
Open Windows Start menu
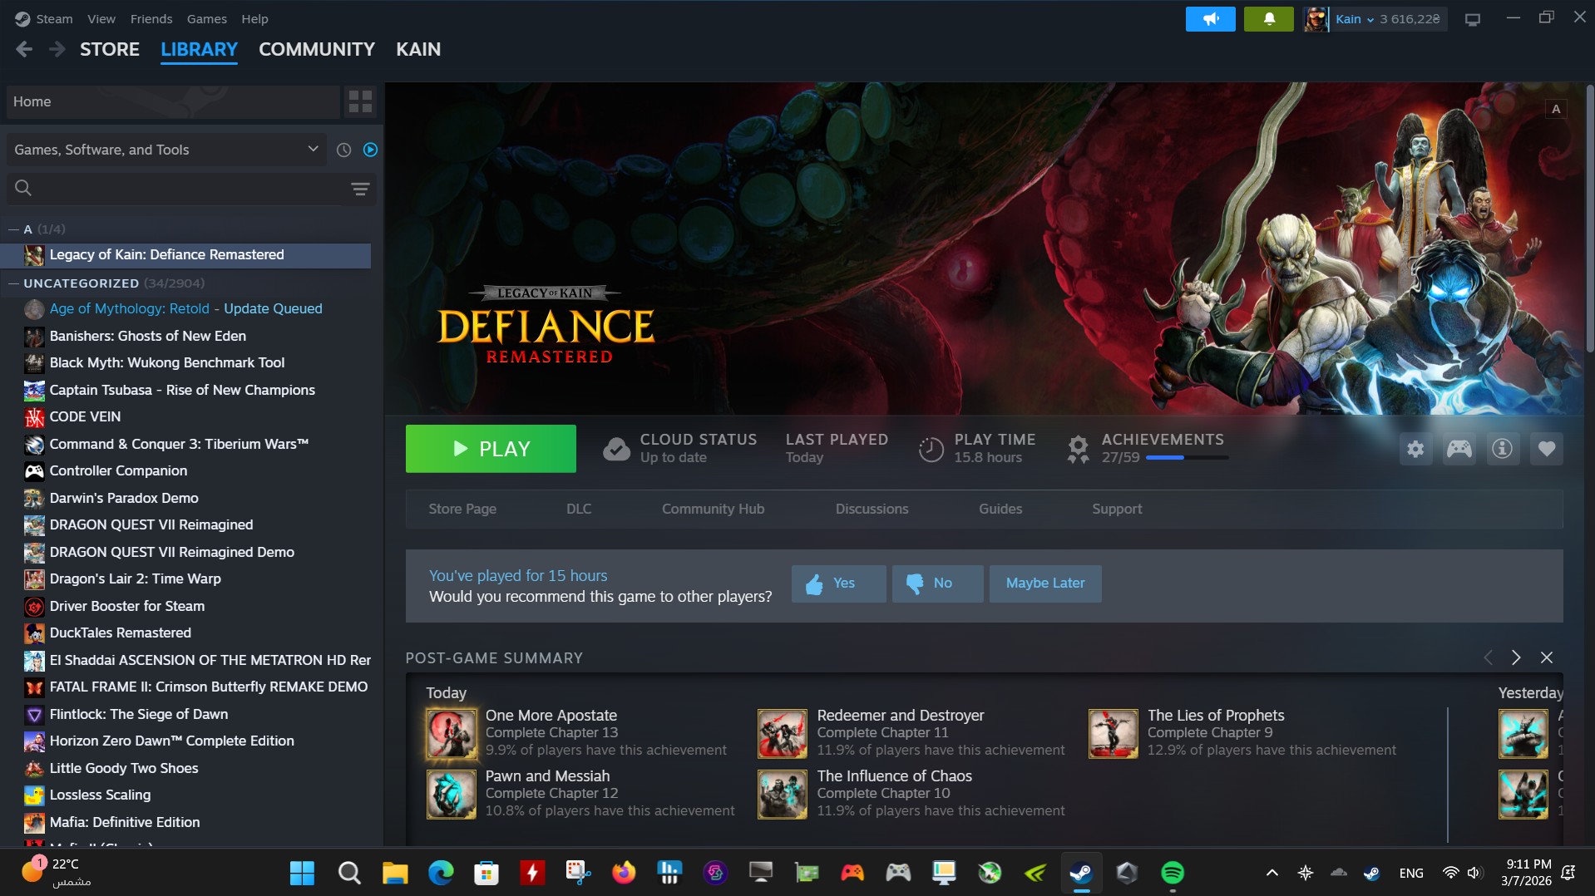click(302, 873)
